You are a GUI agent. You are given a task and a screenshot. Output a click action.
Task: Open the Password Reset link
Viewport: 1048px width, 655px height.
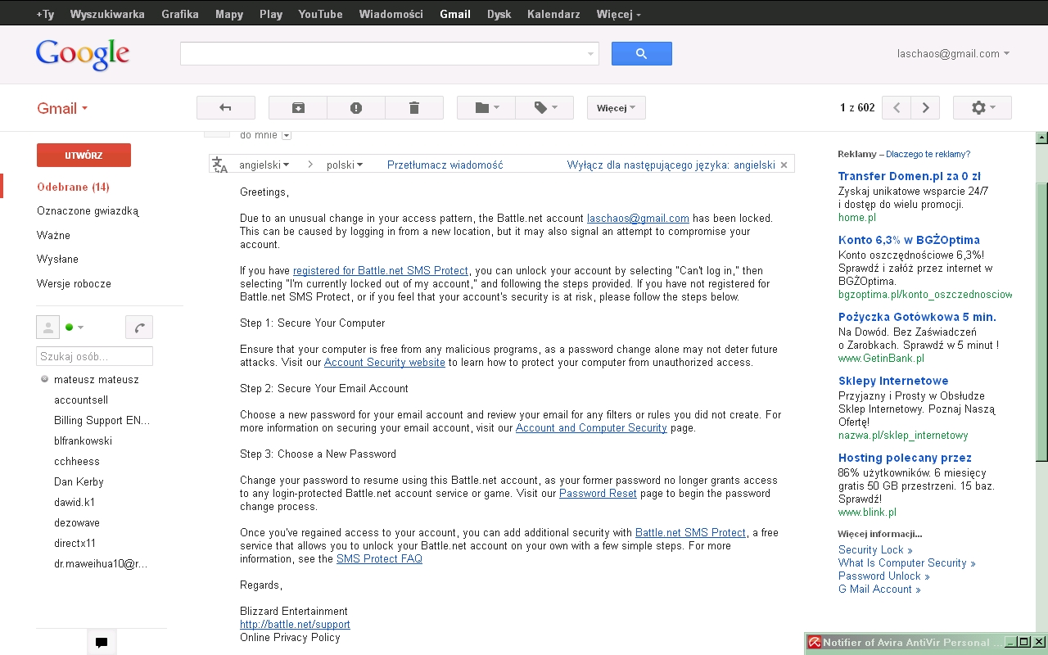(598, 494)
